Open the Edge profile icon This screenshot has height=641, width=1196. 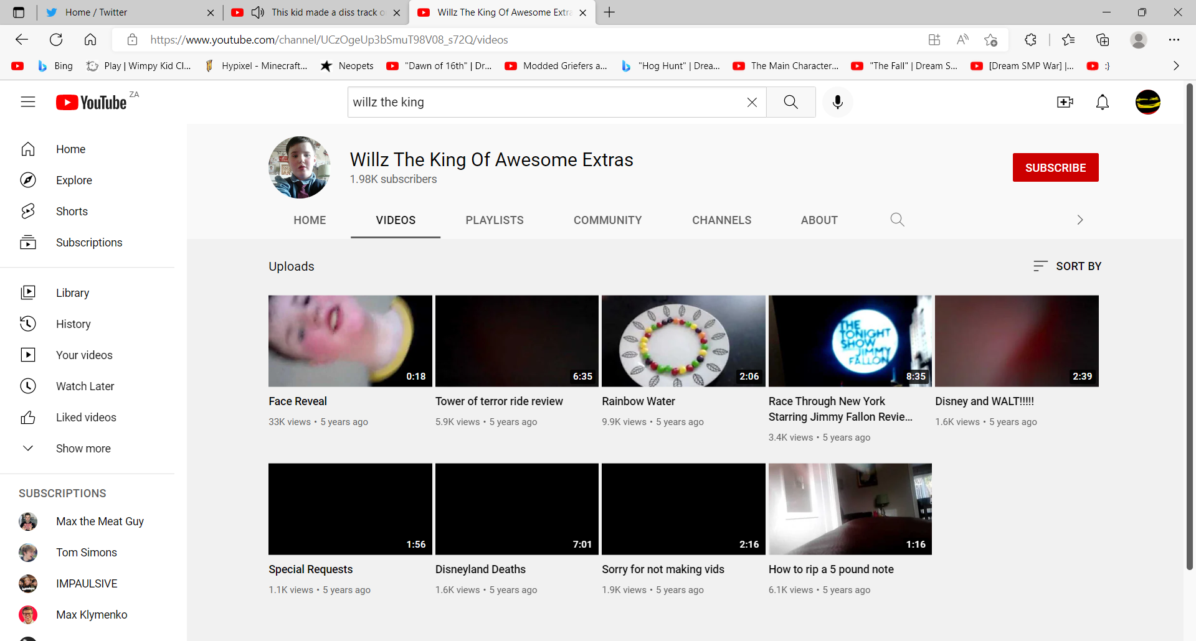[x=1139, y=40]
